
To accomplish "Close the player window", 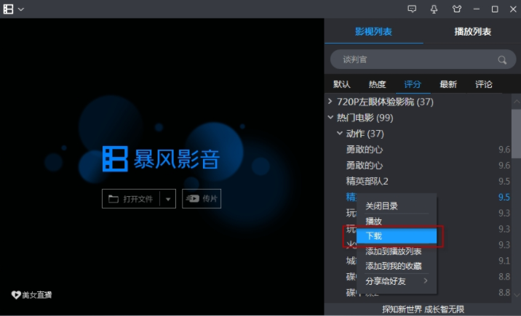I will click(513, 9).
